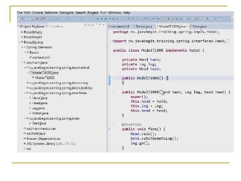Fold the ModelT1000(Hand hand, ...) constructor
241x181 pixels.
coord(112,92)
